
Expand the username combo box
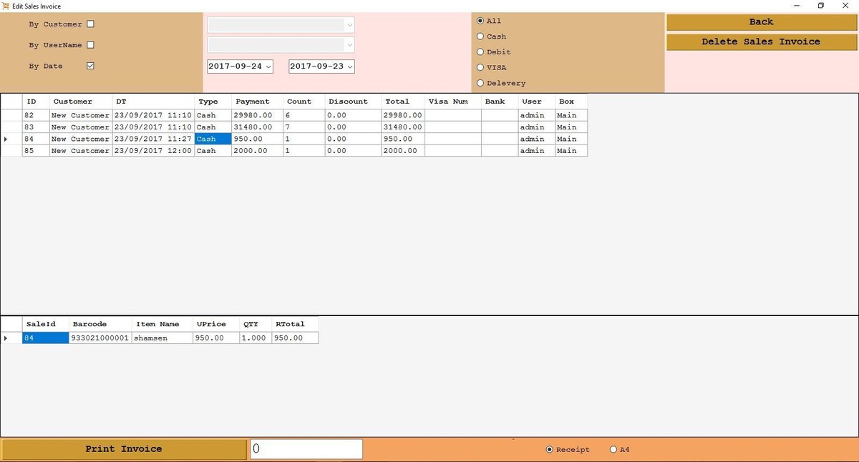pyautogui.click(x=349, y=45)
